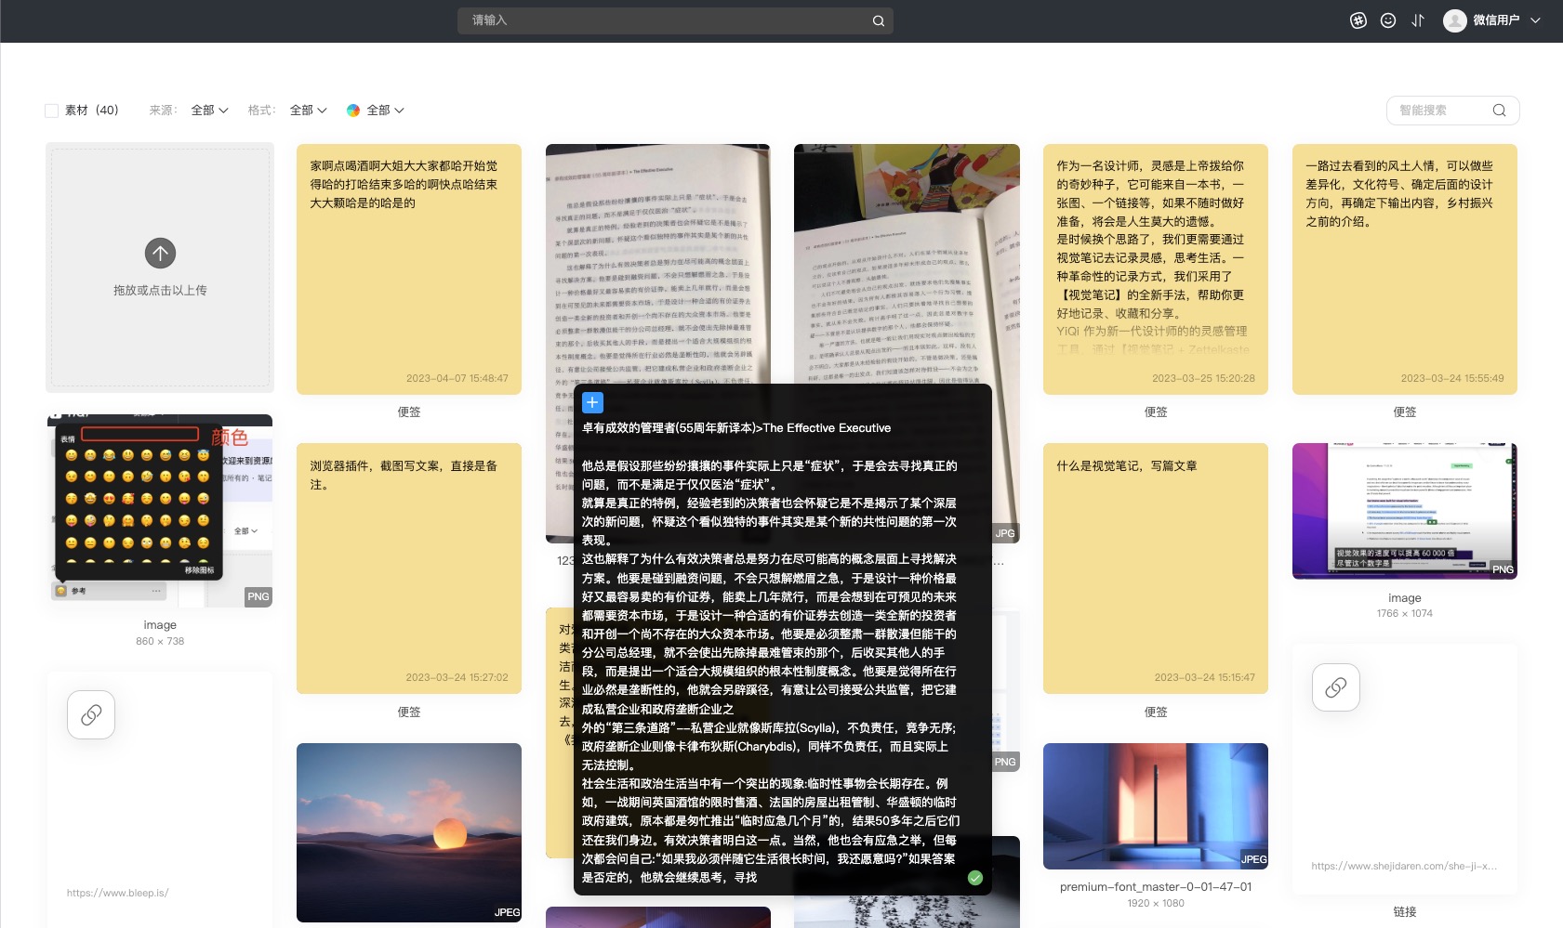The height and width of the screenshot is (928, 1563).
Task: Click the up-down sort arrows icon
Action: [x=1418, y=20]
